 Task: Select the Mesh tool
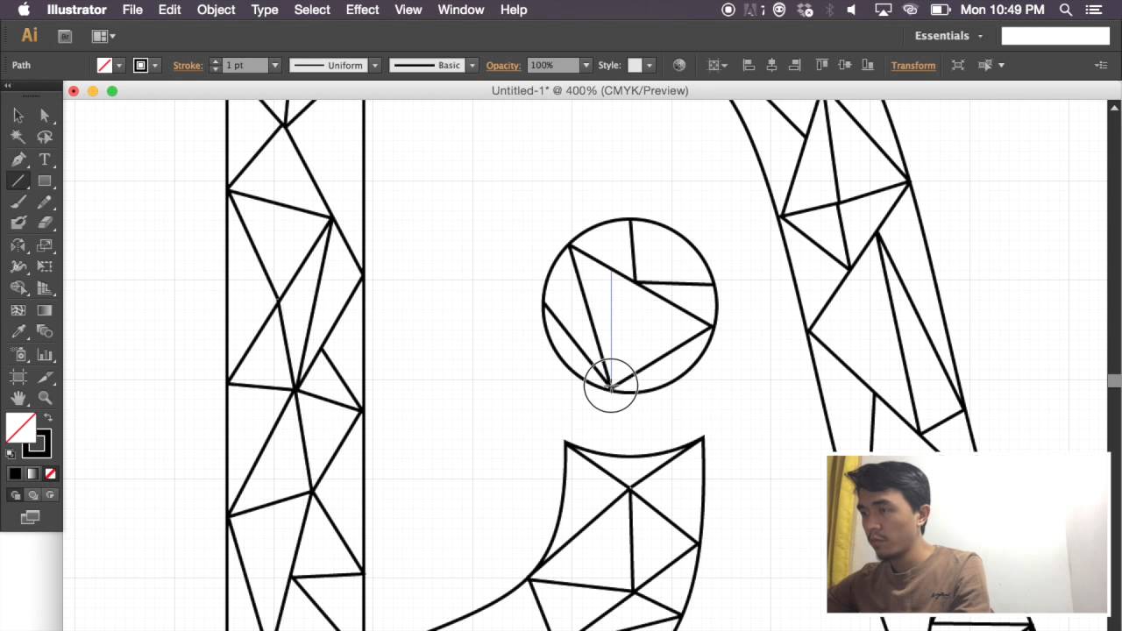(18, 310)
